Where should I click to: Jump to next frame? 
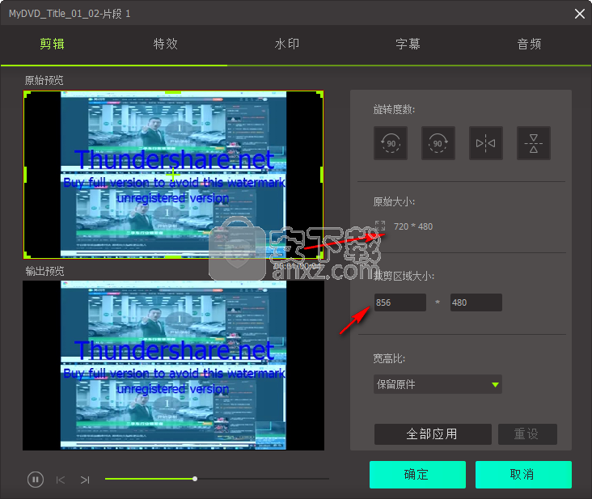click(x=85, y=480)
